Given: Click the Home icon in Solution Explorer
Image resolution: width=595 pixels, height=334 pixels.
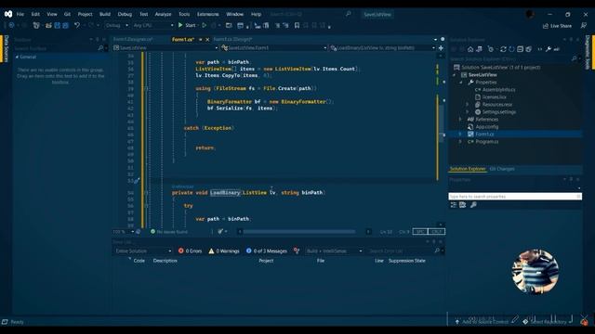Looking at the screenshot, I should click(x=470, y=49).
